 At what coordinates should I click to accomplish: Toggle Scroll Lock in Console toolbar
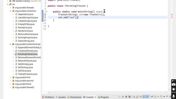tap(137, 97)
